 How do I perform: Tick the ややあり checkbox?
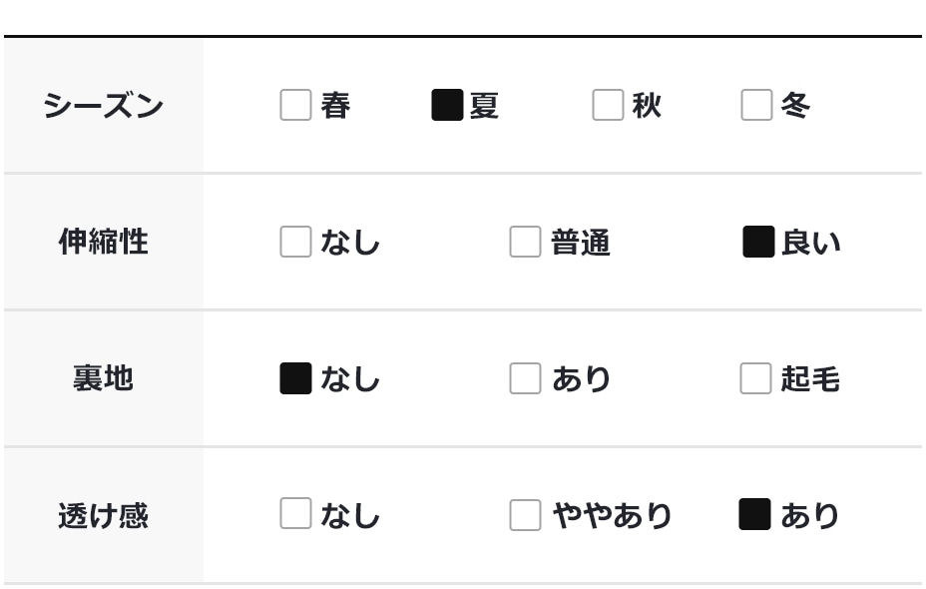click(x=525, y=515)
